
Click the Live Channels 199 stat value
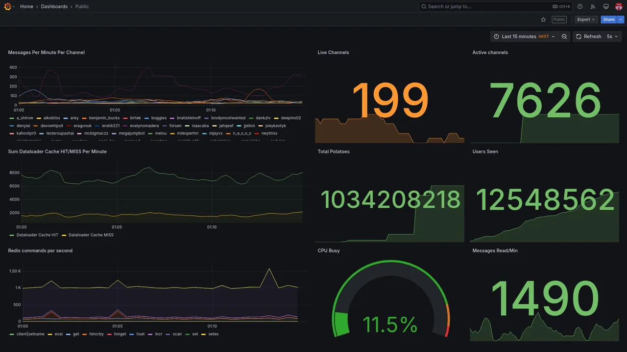(x=390, y=100)
